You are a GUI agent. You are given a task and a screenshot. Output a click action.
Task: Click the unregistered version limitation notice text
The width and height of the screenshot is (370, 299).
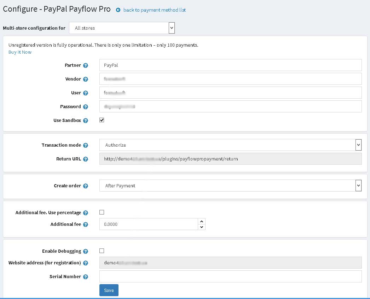(103, 45)
